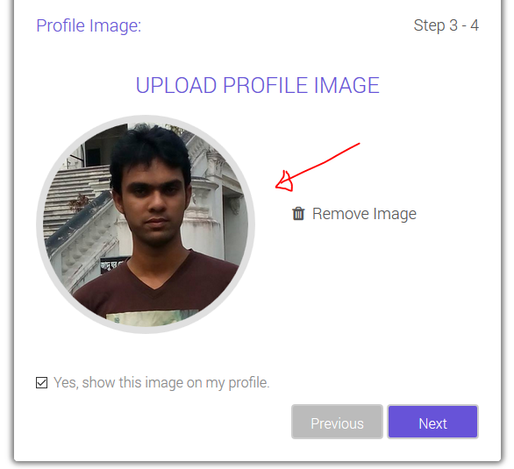The height and width of the screenshot is (469, 514).
Task: Click the circular profile photo
Action: tap(146, 224)
